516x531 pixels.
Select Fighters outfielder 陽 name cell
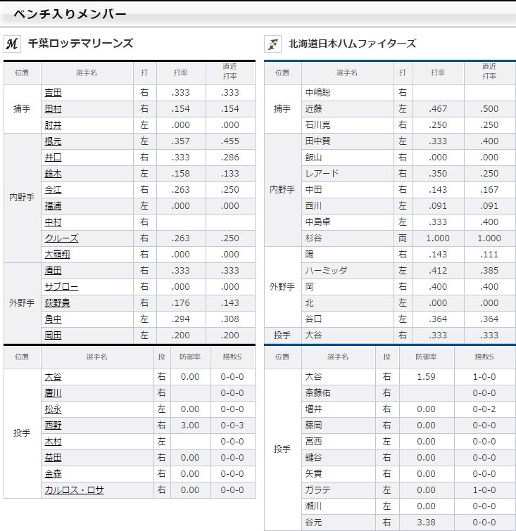pos(348,255)
